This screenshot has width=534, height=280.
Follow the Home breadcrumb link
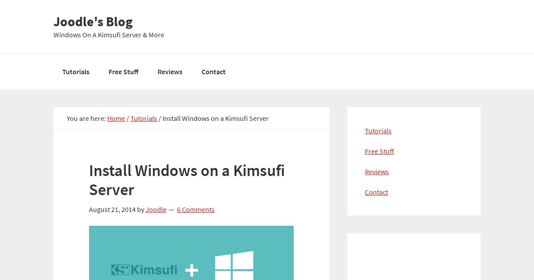(116, 118)
